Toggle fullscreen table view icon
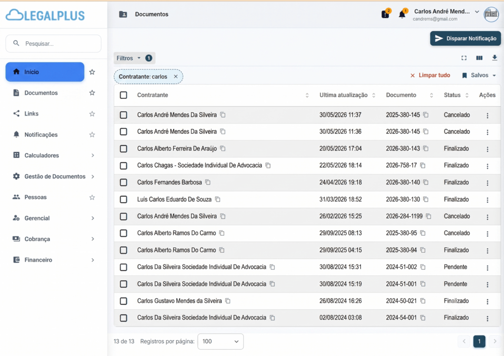The width and height of the screenshot is (504, 356). [x=464, y=58]
